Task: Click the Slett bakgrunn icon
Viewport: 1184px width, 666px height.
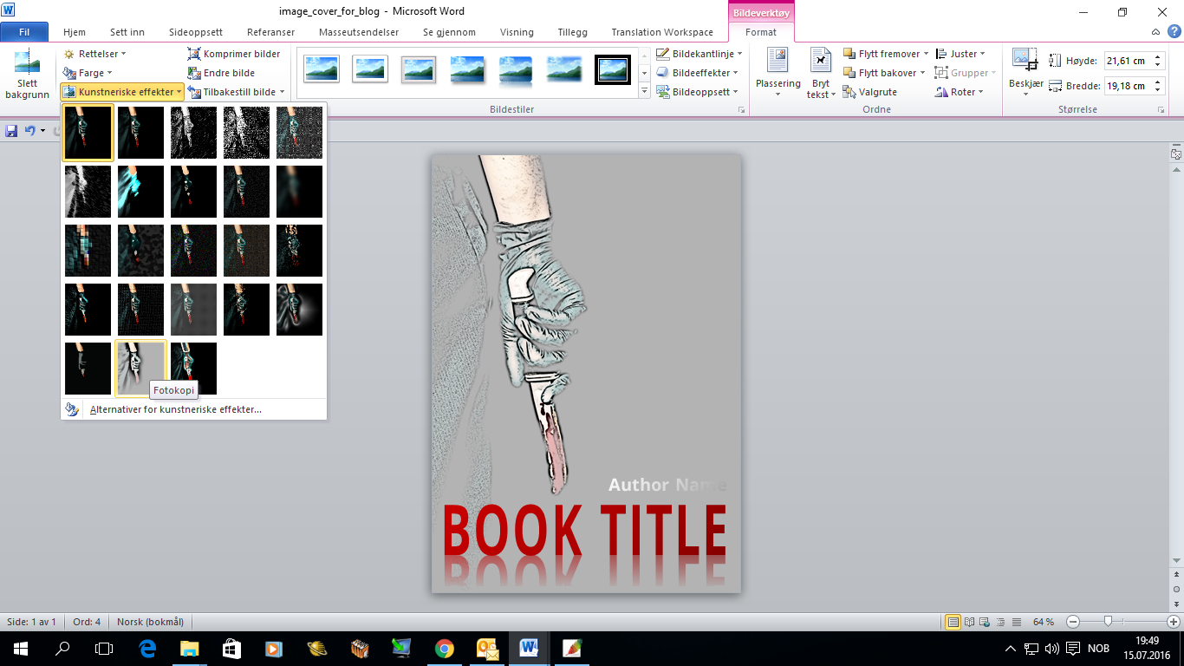Action: (x=27, y=63)
